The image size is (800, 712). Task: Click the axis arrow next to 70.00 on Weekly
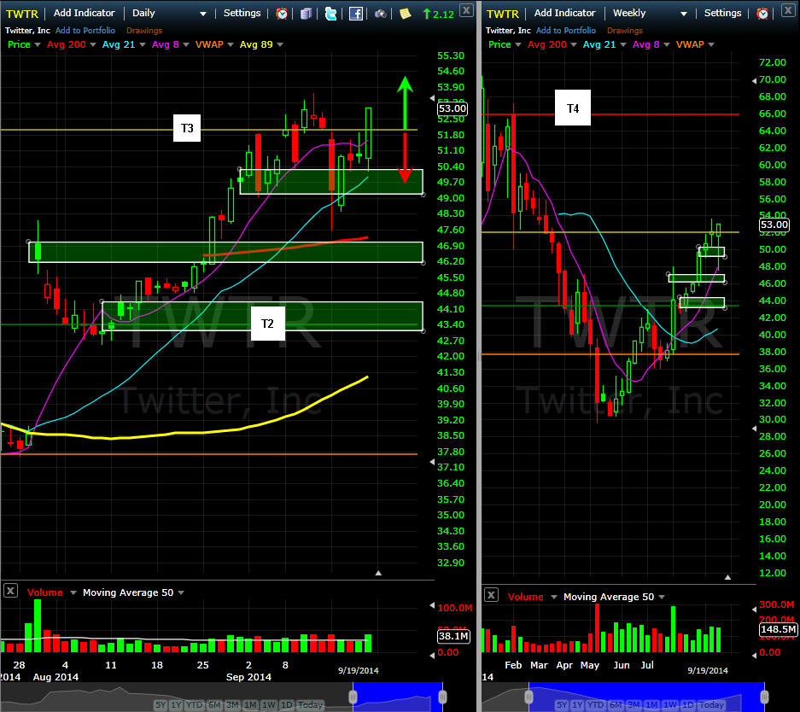pyautogui.click(x=754, y=80)
